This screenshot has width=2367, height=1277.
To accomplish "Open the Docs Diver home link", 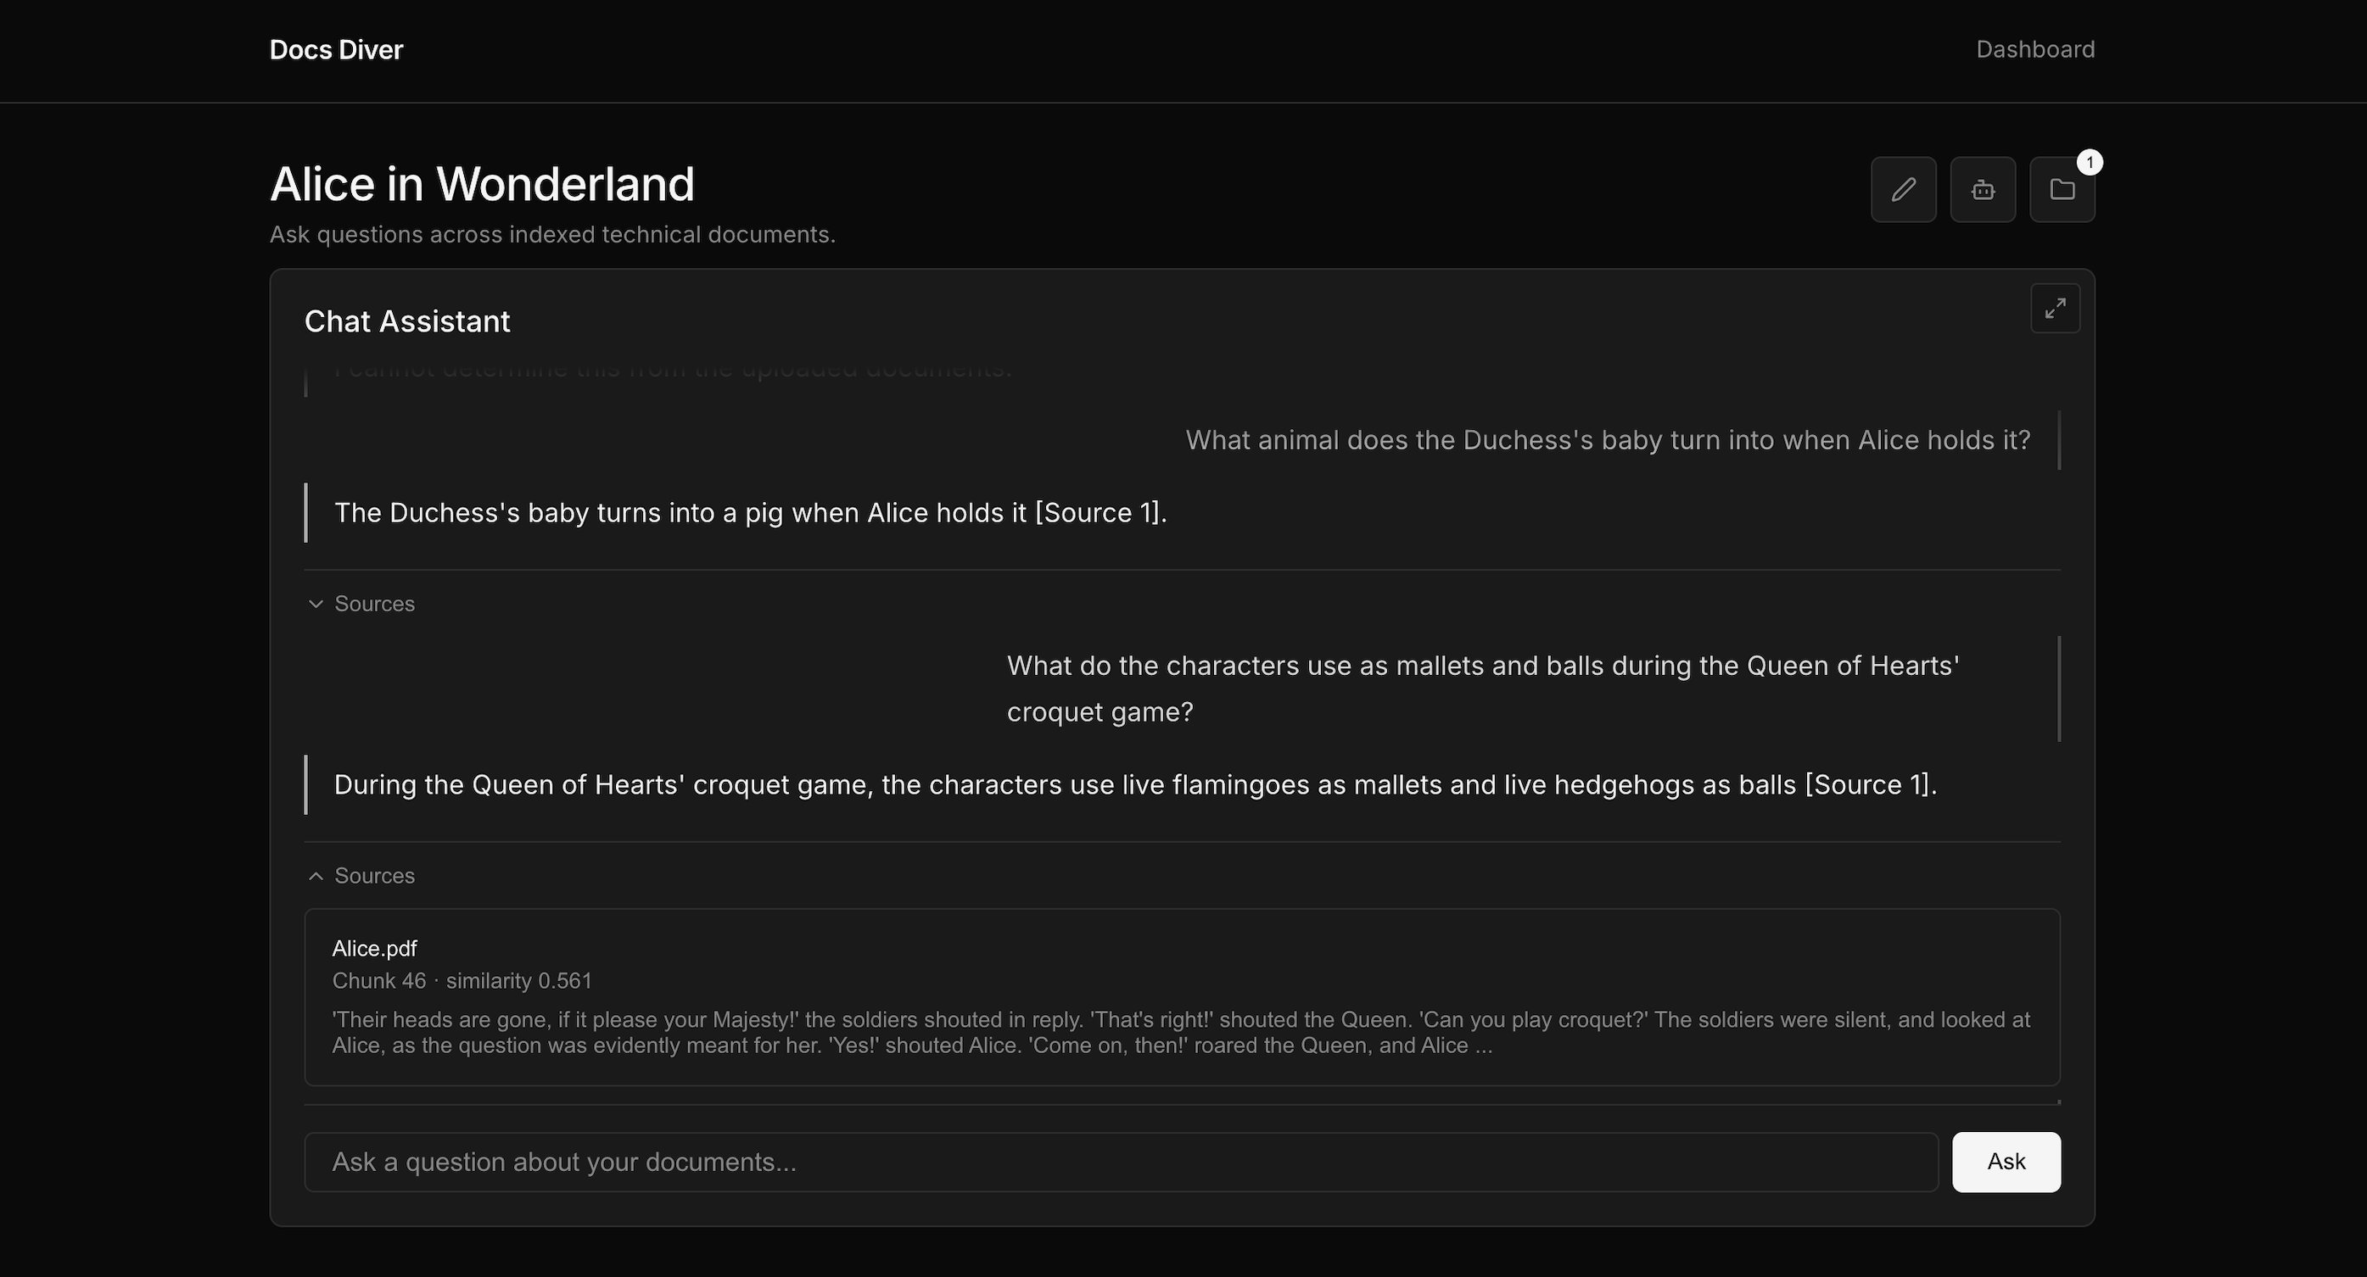I will (336, 50).
